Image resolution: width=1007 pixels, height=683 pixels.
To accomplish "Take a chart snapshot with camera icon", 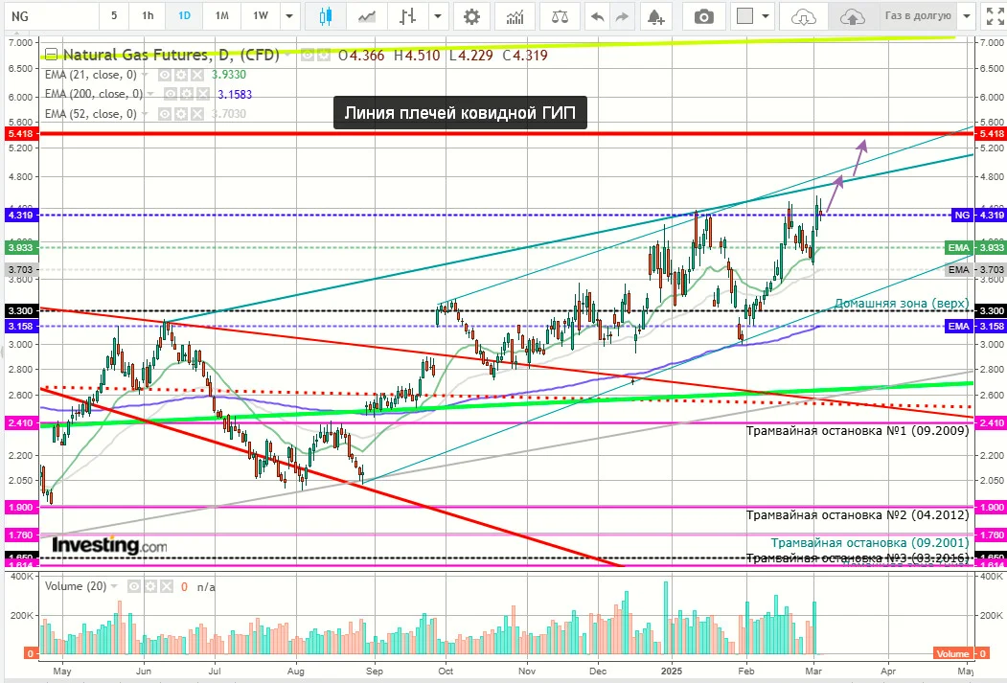I will click(x=704, y=16).
